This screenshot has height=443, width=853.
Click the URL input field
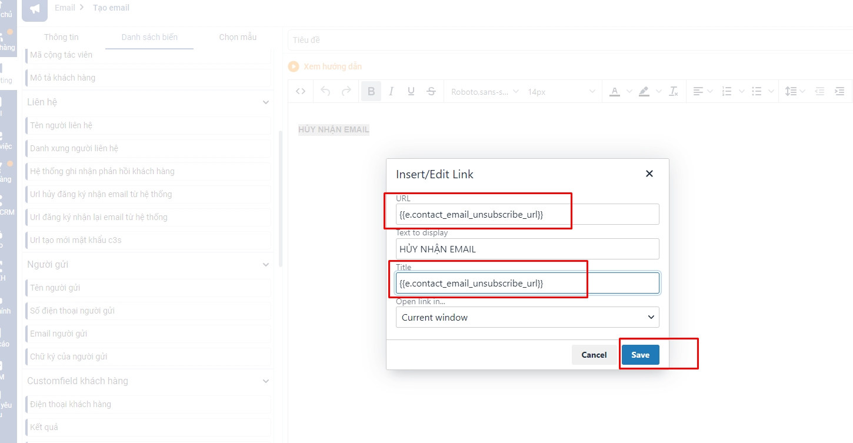pos(527,215)
